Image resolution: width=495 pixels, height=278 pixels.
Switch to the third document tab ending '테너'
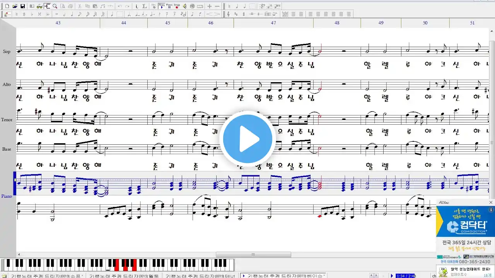[x=200, y=276]
